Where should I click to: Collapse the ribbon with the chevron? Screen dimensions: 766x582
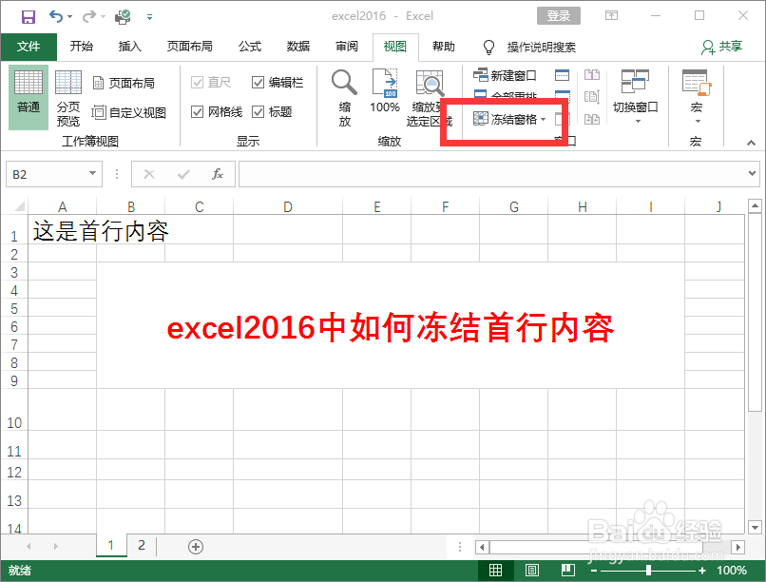pyautogui.click(x=751, y=143)
